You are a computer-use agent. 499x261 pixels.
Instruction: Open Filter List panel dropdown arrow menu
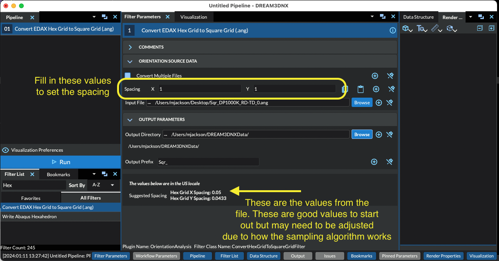point(94,174)
